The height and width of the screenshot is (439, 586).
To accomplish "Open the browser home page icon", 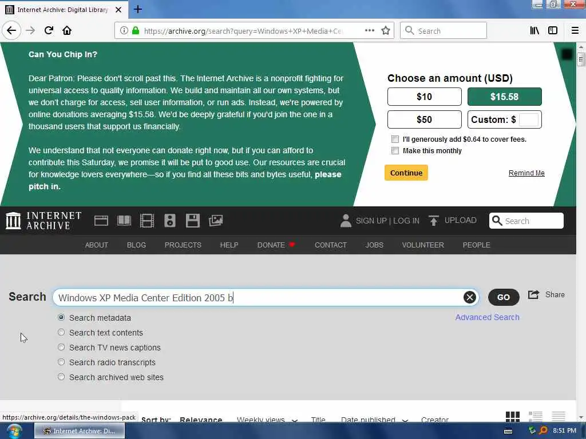I will click(67, 30).
